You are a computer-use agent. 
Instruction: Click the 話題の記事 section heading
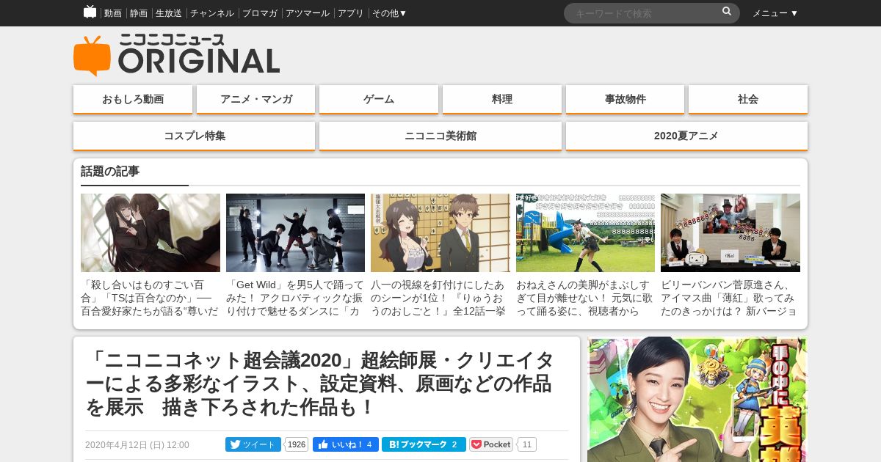click(110, 172)
